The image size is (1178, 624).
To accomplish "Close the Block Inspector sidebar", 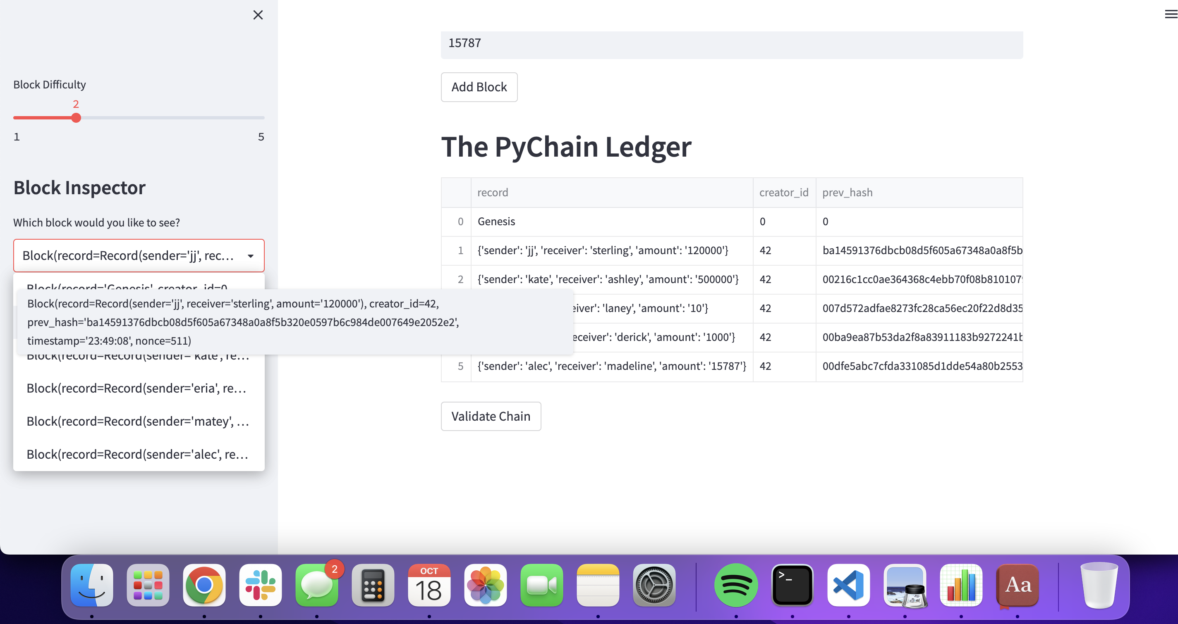I will pos(258,15).
